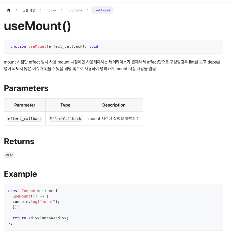Click the Parameters section heading

[x=26, y=88]
